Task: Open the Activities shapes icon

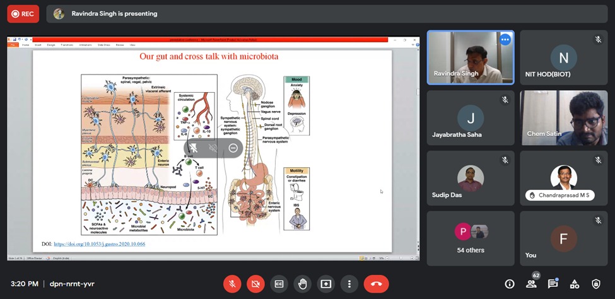Action: [x=574, y=284]
